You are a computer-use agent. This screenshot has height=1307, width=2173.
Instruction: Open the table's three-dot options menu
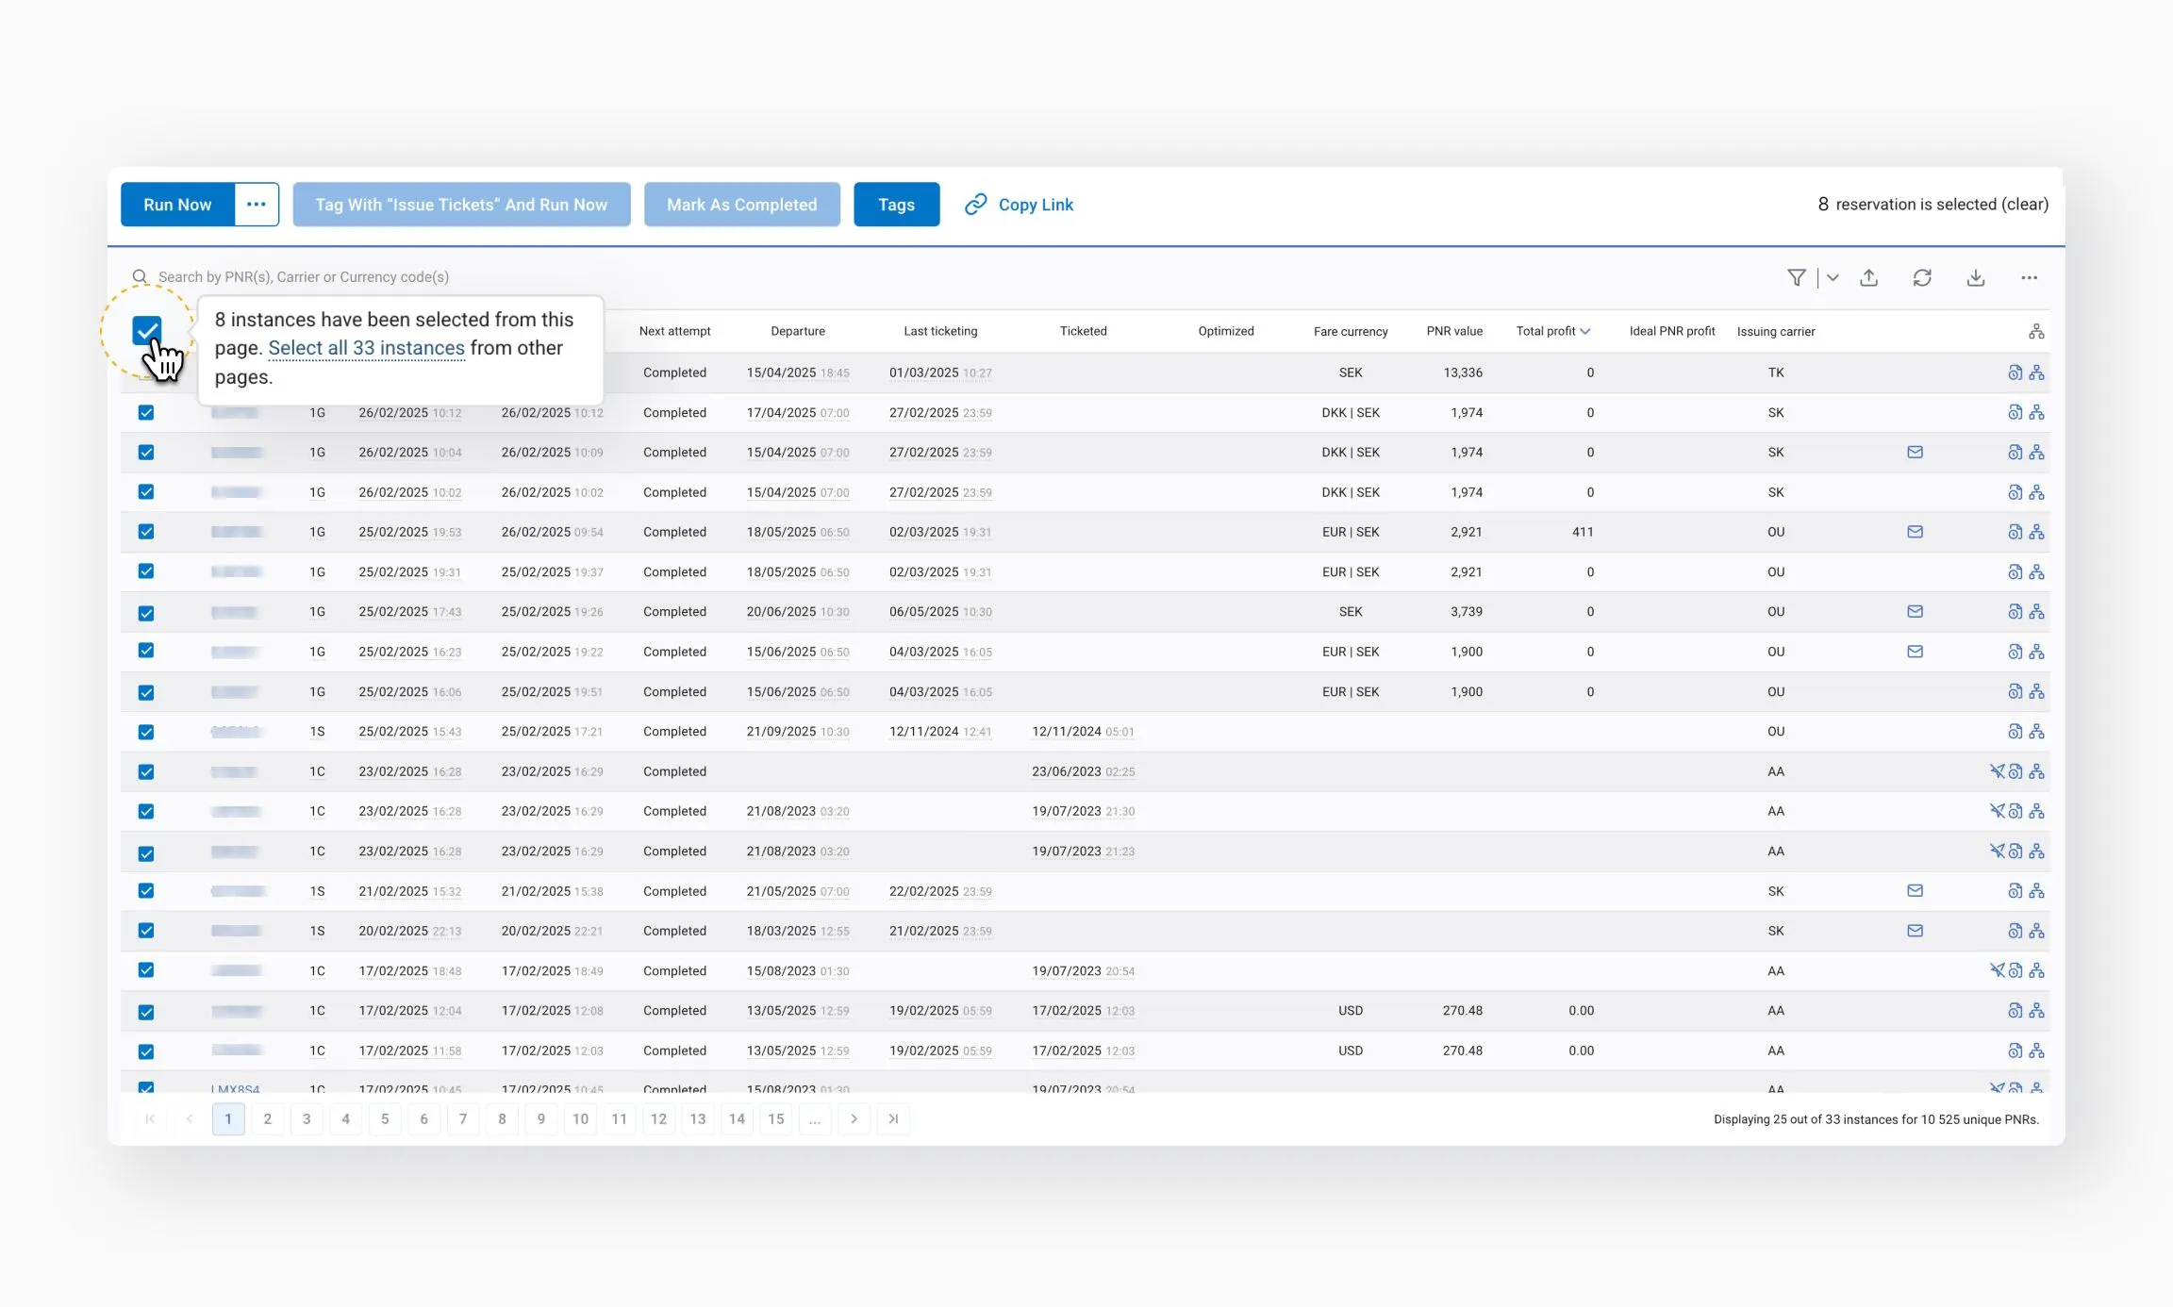(x=2029, y=277)
